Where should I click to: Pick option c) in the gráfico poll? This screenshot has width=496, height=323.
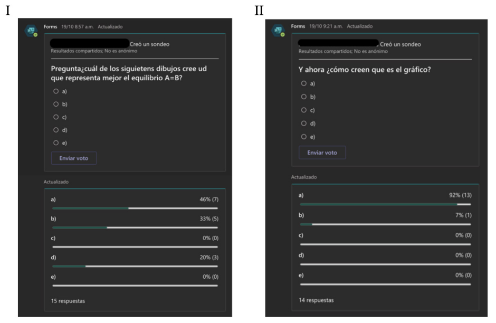[x=303, y=110]
